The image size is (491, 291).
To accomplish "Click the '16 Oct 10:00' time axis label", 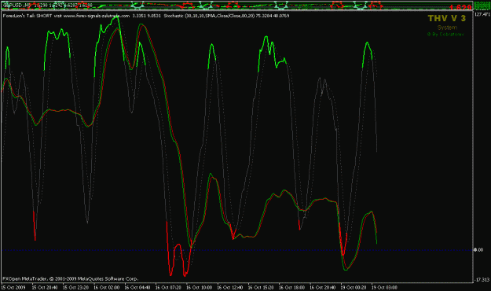I will click(200, 287).
